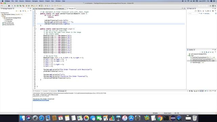Select preOrderTraverse method in Outline
This screenshot has height=122, width=217.
pyautogui.click(x=203, y=57)
